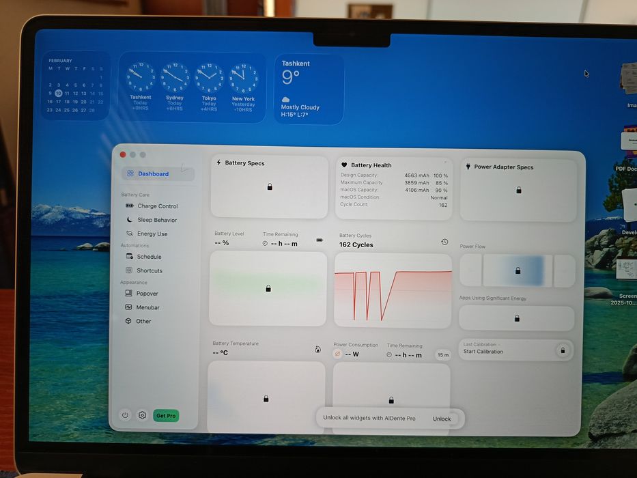Click the red close window button

coord(123,154)
